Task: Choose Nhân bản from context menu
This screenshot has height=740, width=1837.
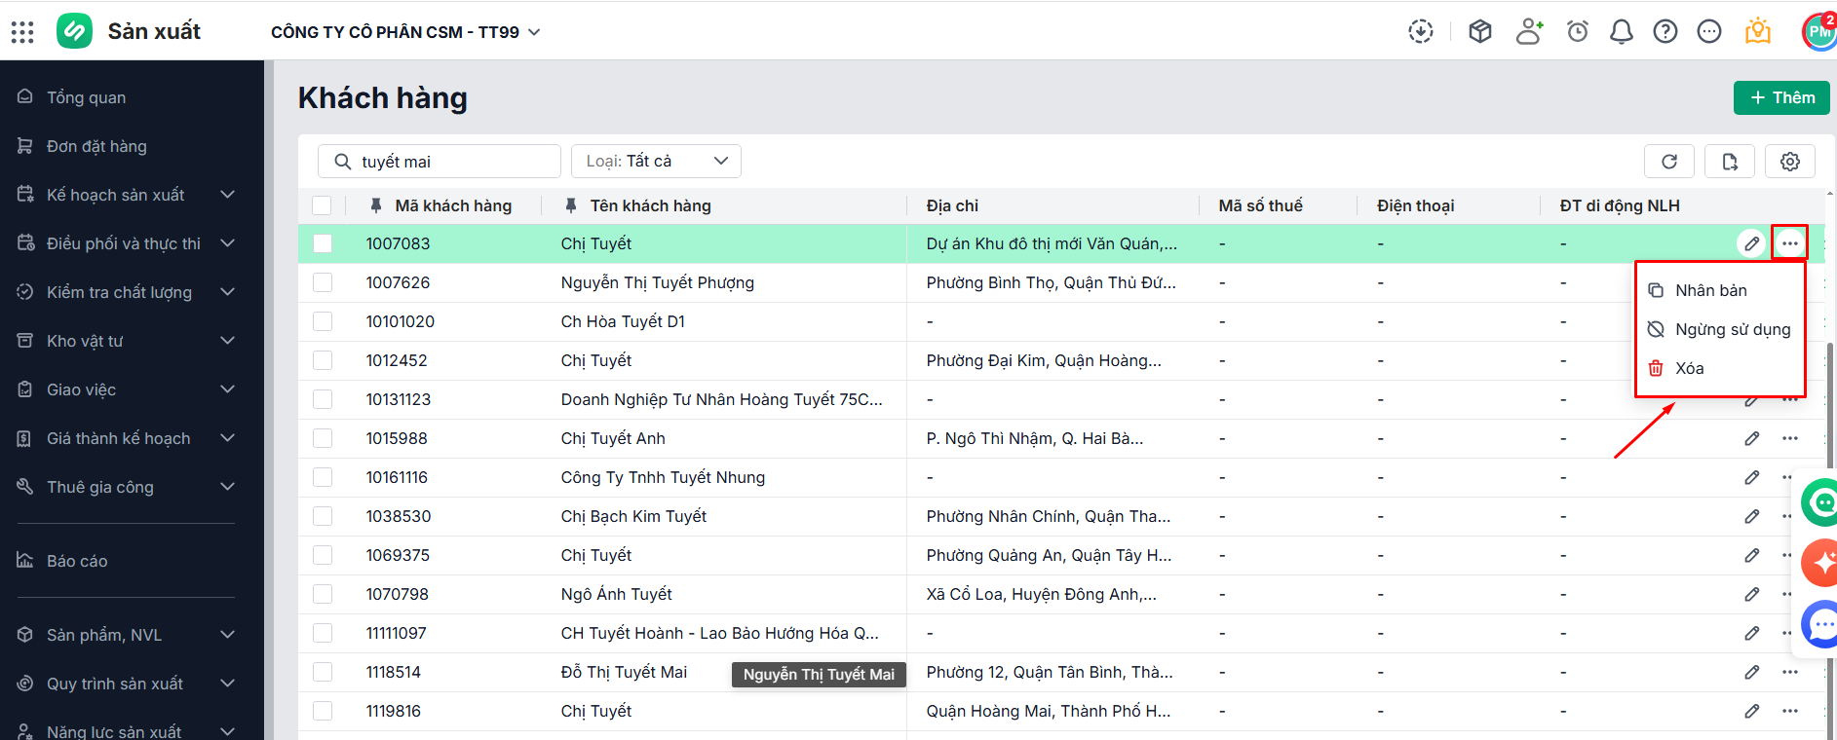Action: coord(1710,290)
